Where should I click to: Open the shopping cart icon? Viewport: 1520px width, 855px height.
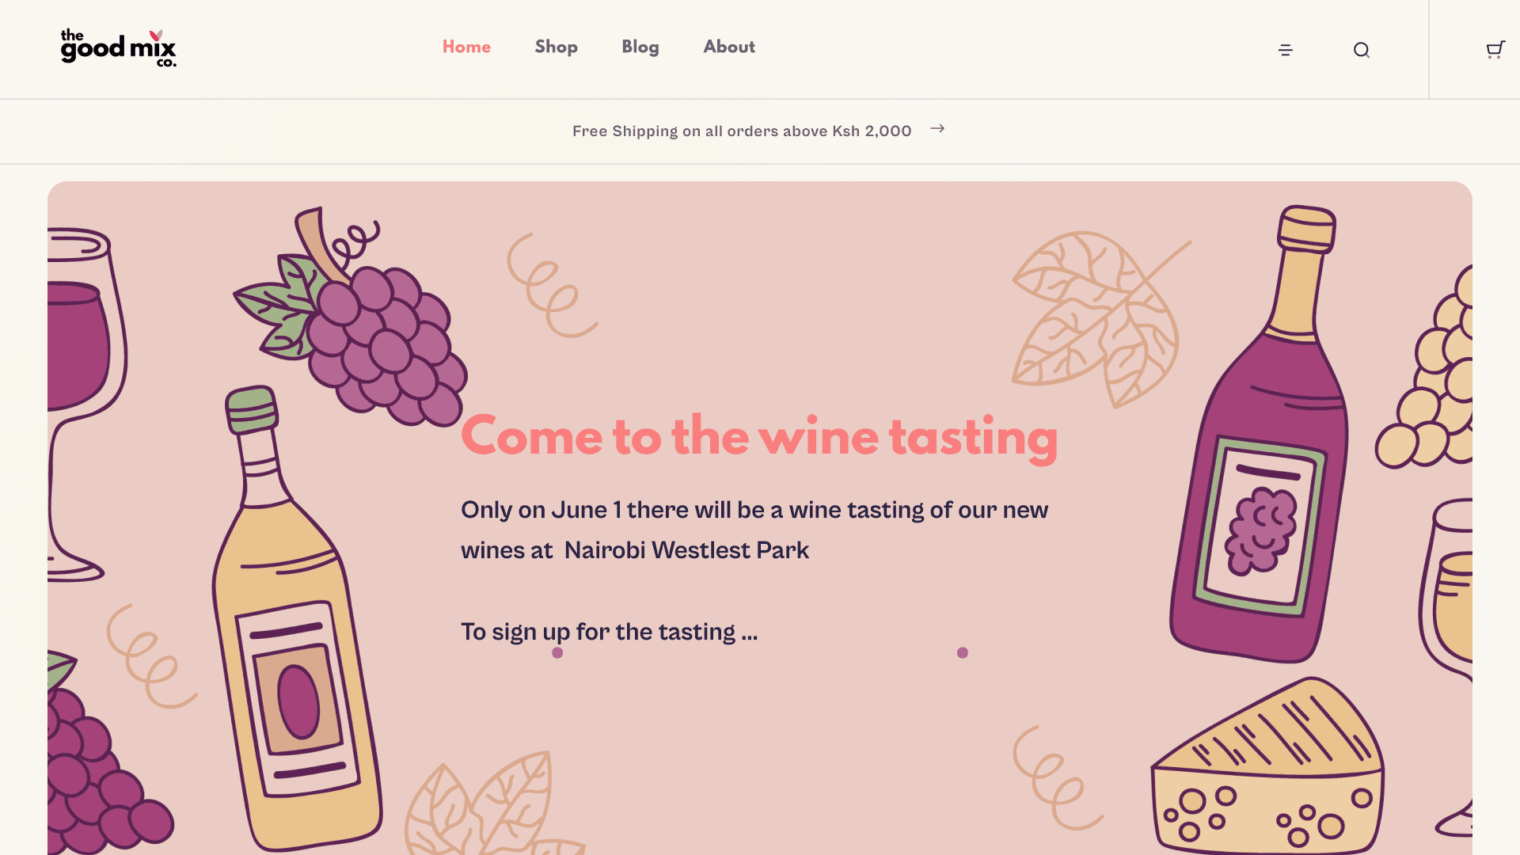click(x=1495, y=50)
